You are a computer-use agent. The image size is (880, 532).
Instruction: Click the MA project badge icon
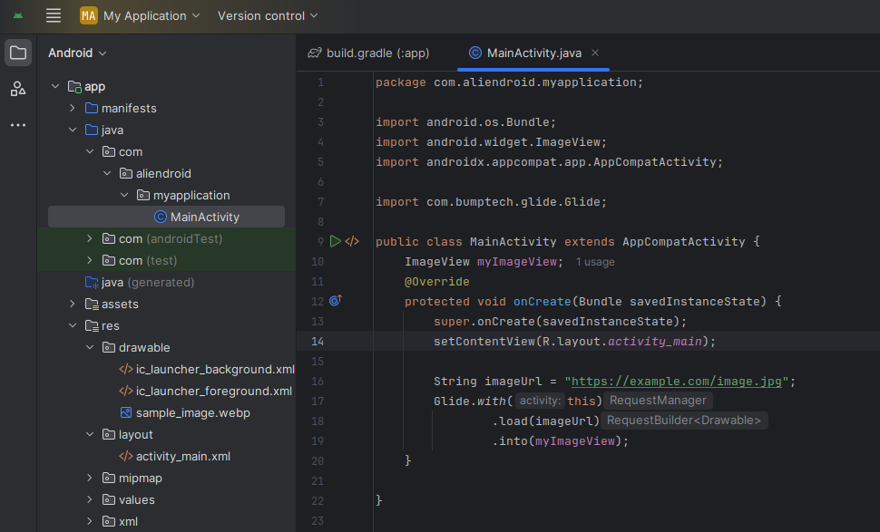pyautogui.click(x=89, y=15)
